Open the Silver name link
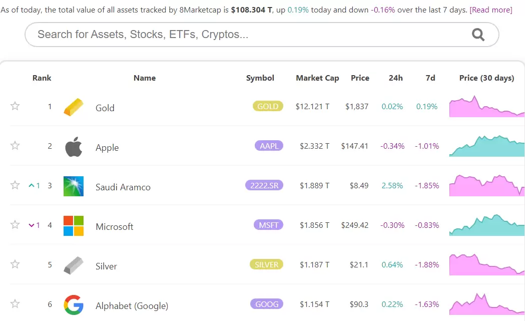 tap(106, 266)
